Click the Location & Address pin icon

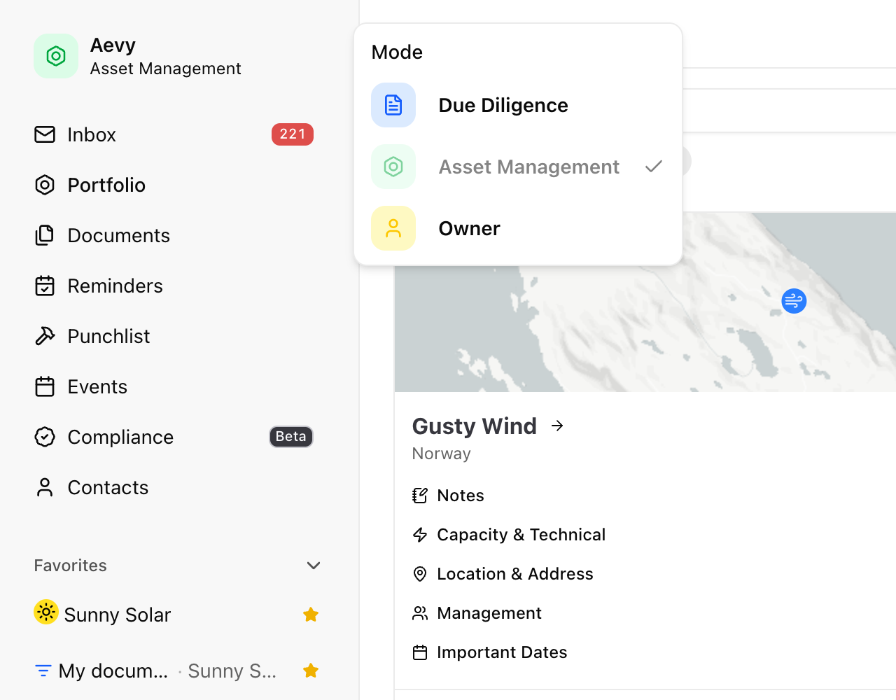420,574
